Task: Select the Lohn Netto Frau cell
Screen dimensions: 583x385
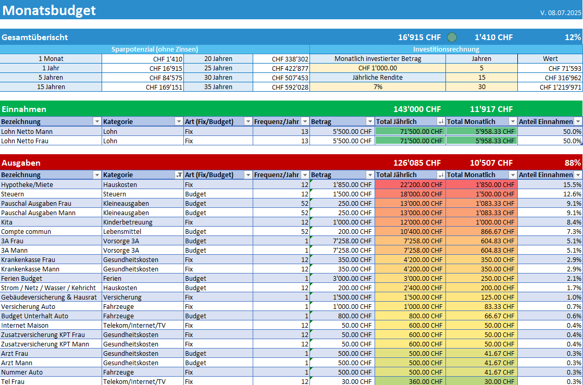Action: pos(51,141)
